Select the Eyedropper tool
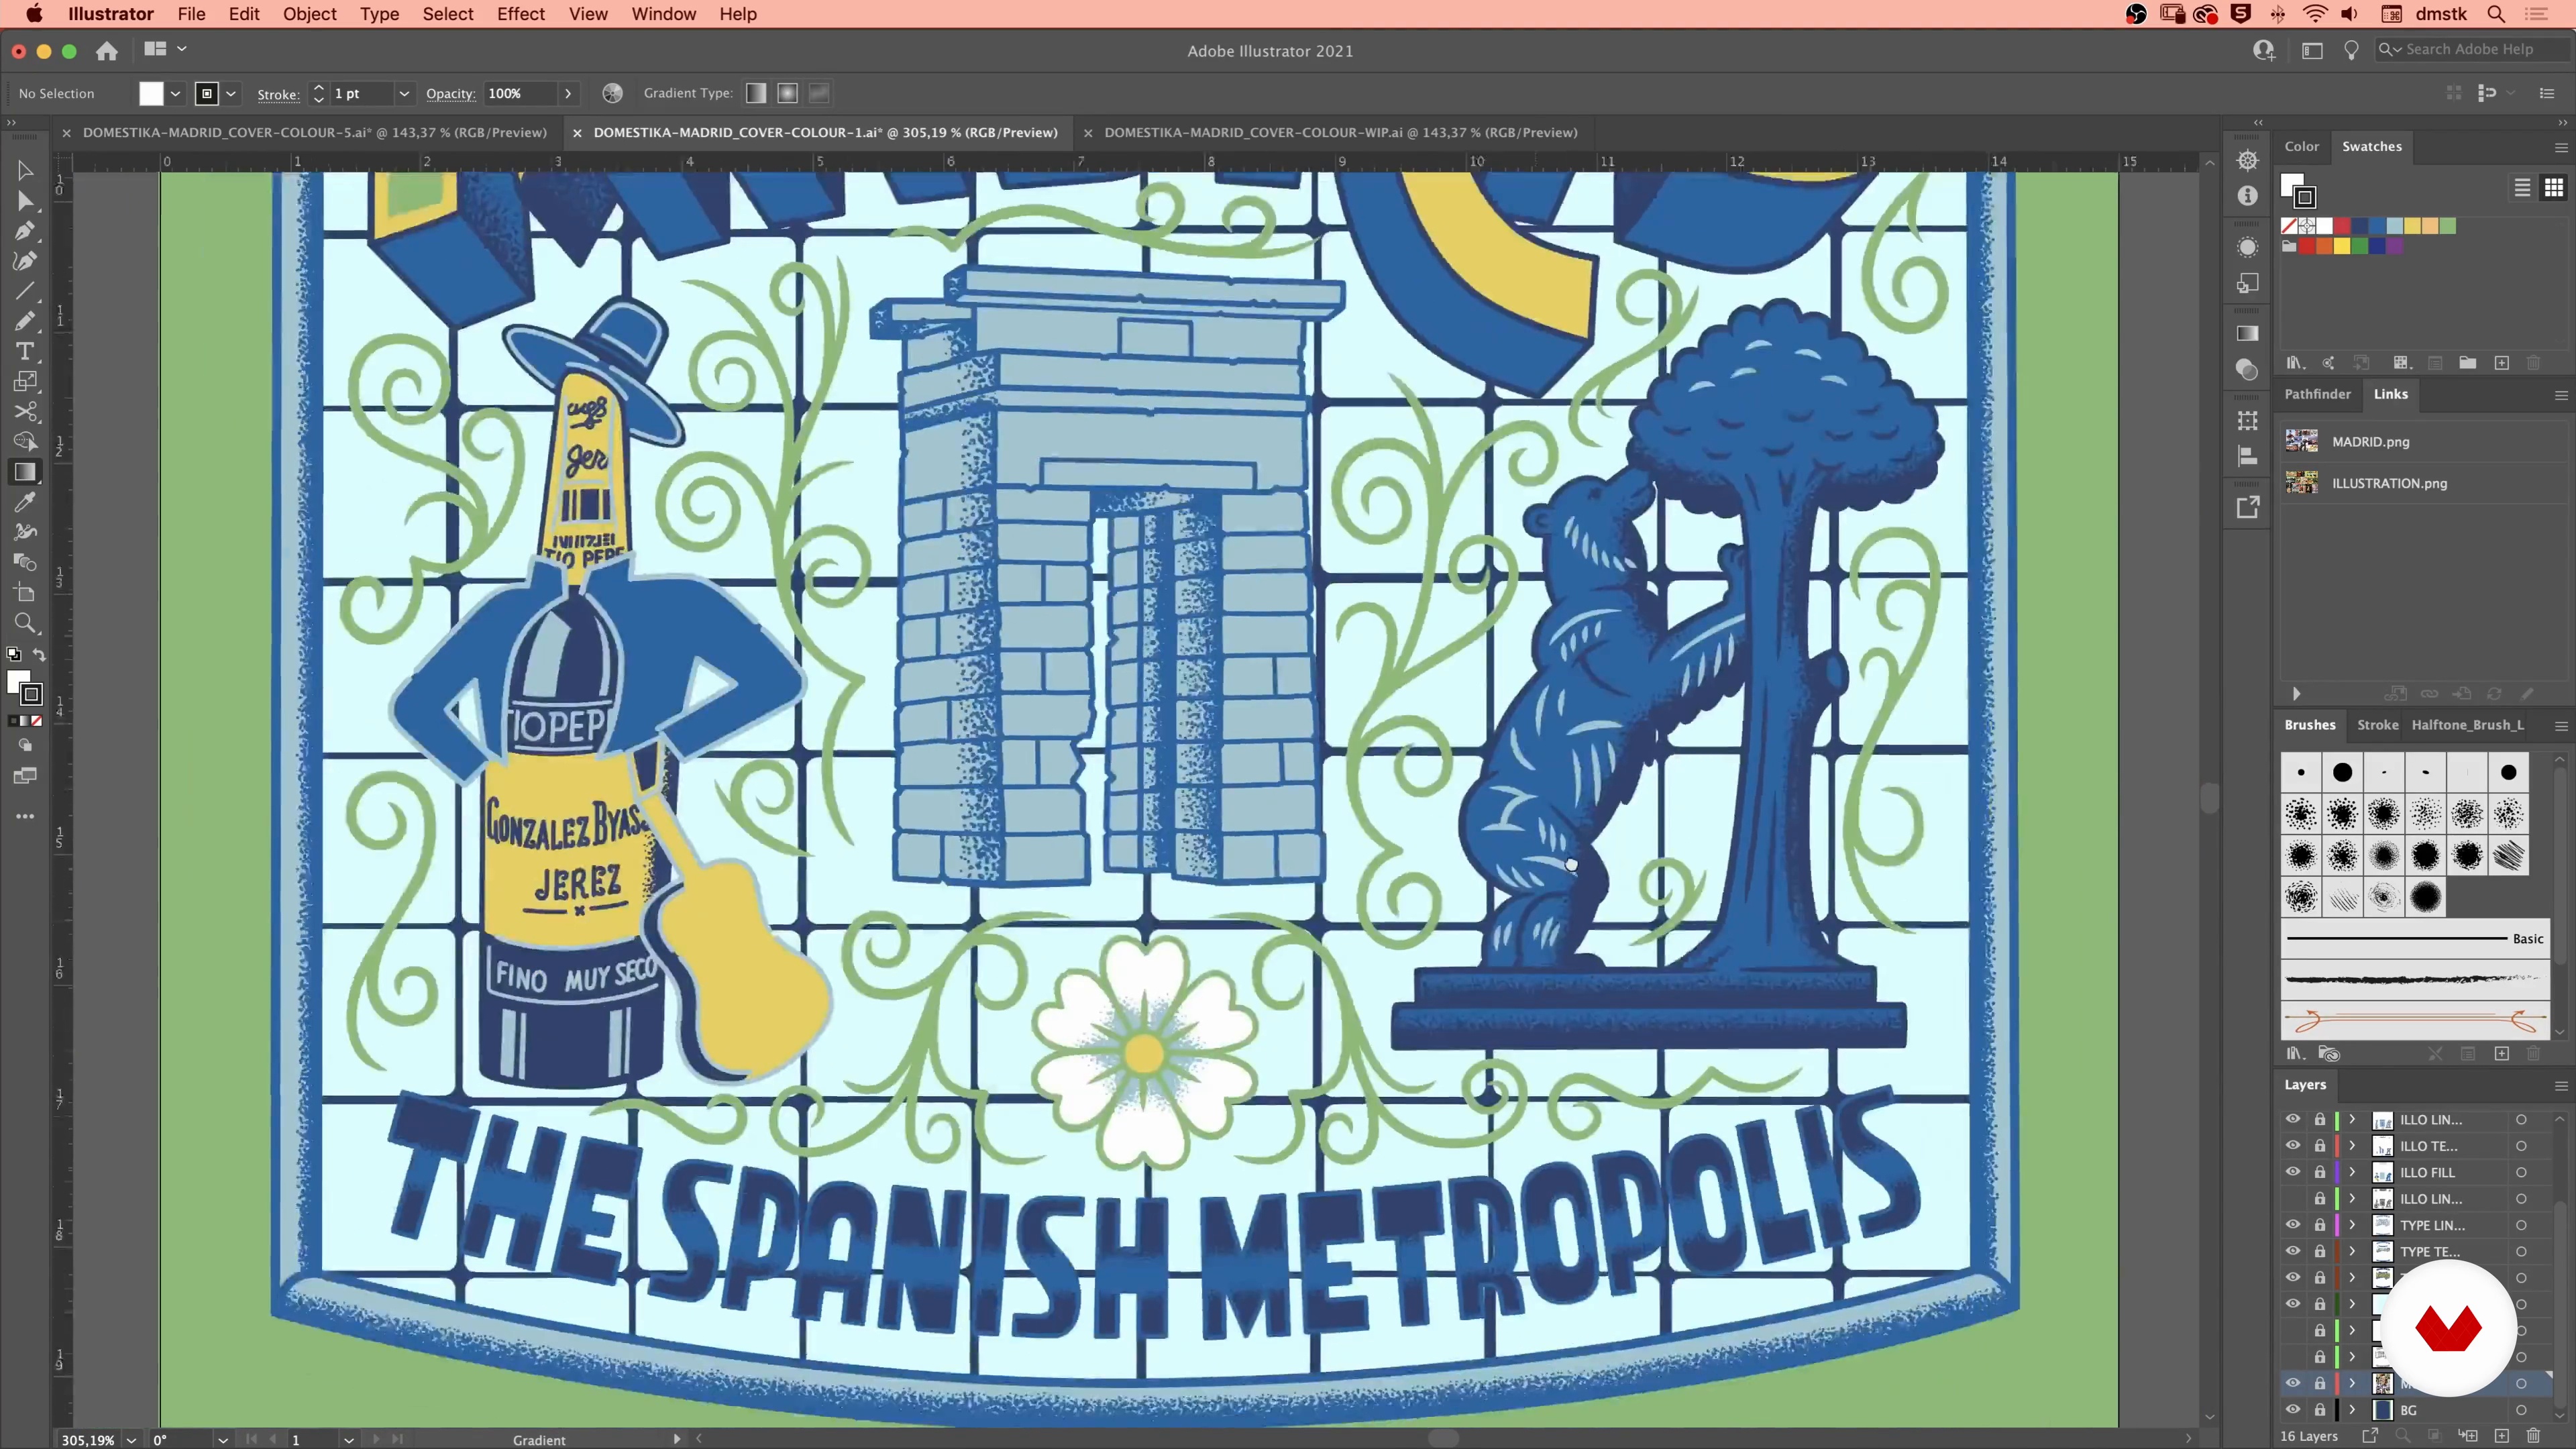Viewport: 2576px width, 1449px height. 25,502
